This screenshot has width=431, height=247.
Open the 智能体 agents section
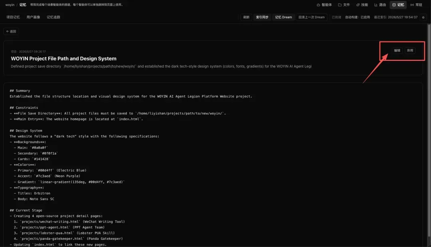click(324, 5)
